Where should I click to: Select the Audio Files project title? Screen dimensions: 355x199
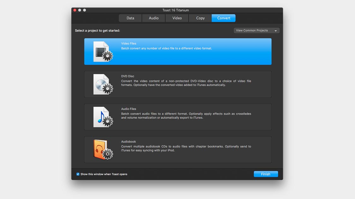point(129,109)
